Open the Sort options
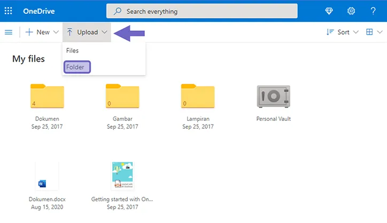This screenshot has width=387, height=223. [343, 32]
